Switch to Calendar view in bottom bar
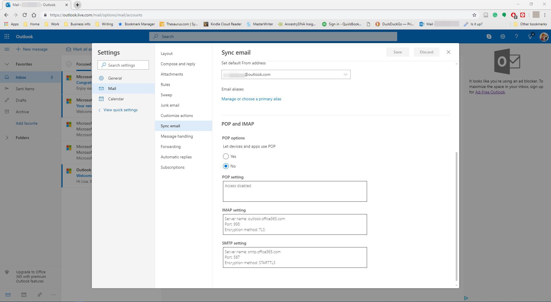The image size is (551, 302). (x=24, y=295)
